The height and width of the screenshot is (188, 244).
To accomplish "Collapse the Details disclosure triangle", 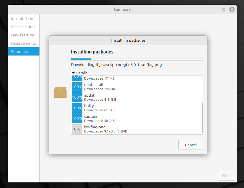I will point(73,73).
